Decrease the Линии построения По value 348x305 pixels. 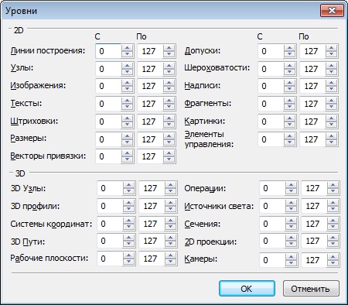coord(169,54)
